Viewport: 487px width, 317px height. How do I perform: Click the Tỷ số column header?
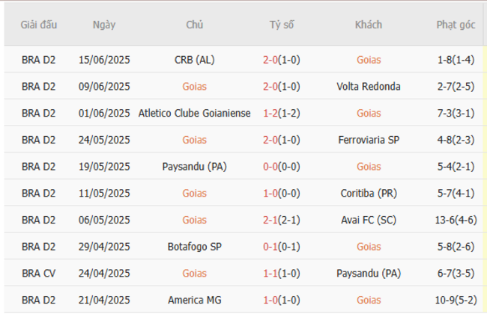coord(282,25)
